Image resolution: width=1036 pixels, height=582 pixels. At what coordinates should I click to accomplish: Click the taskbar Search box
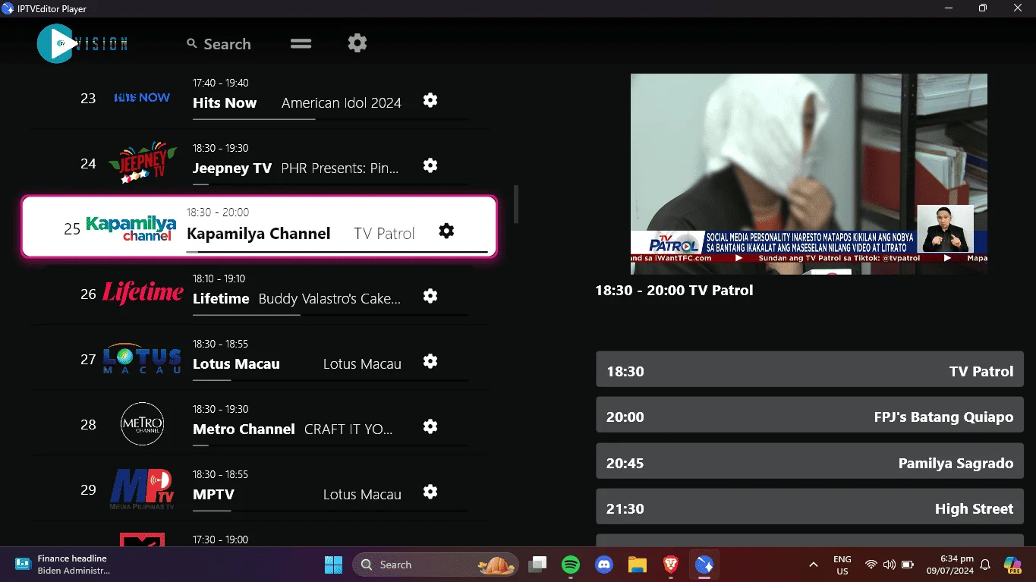[x=435, y=565]
